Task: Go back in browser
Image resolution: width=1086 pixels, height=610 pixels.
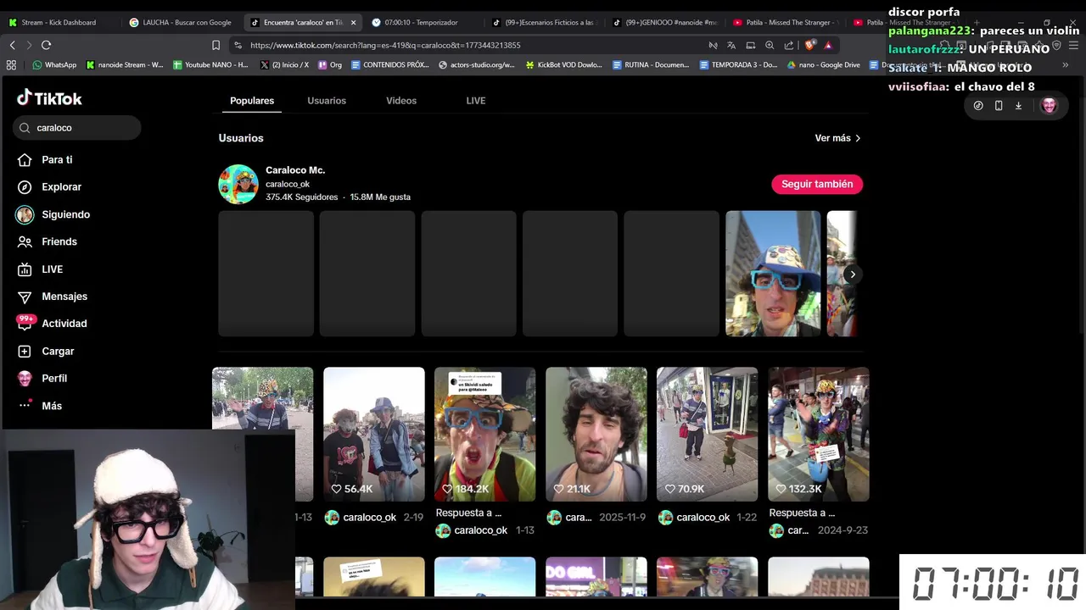Action: tap(12, 45)
